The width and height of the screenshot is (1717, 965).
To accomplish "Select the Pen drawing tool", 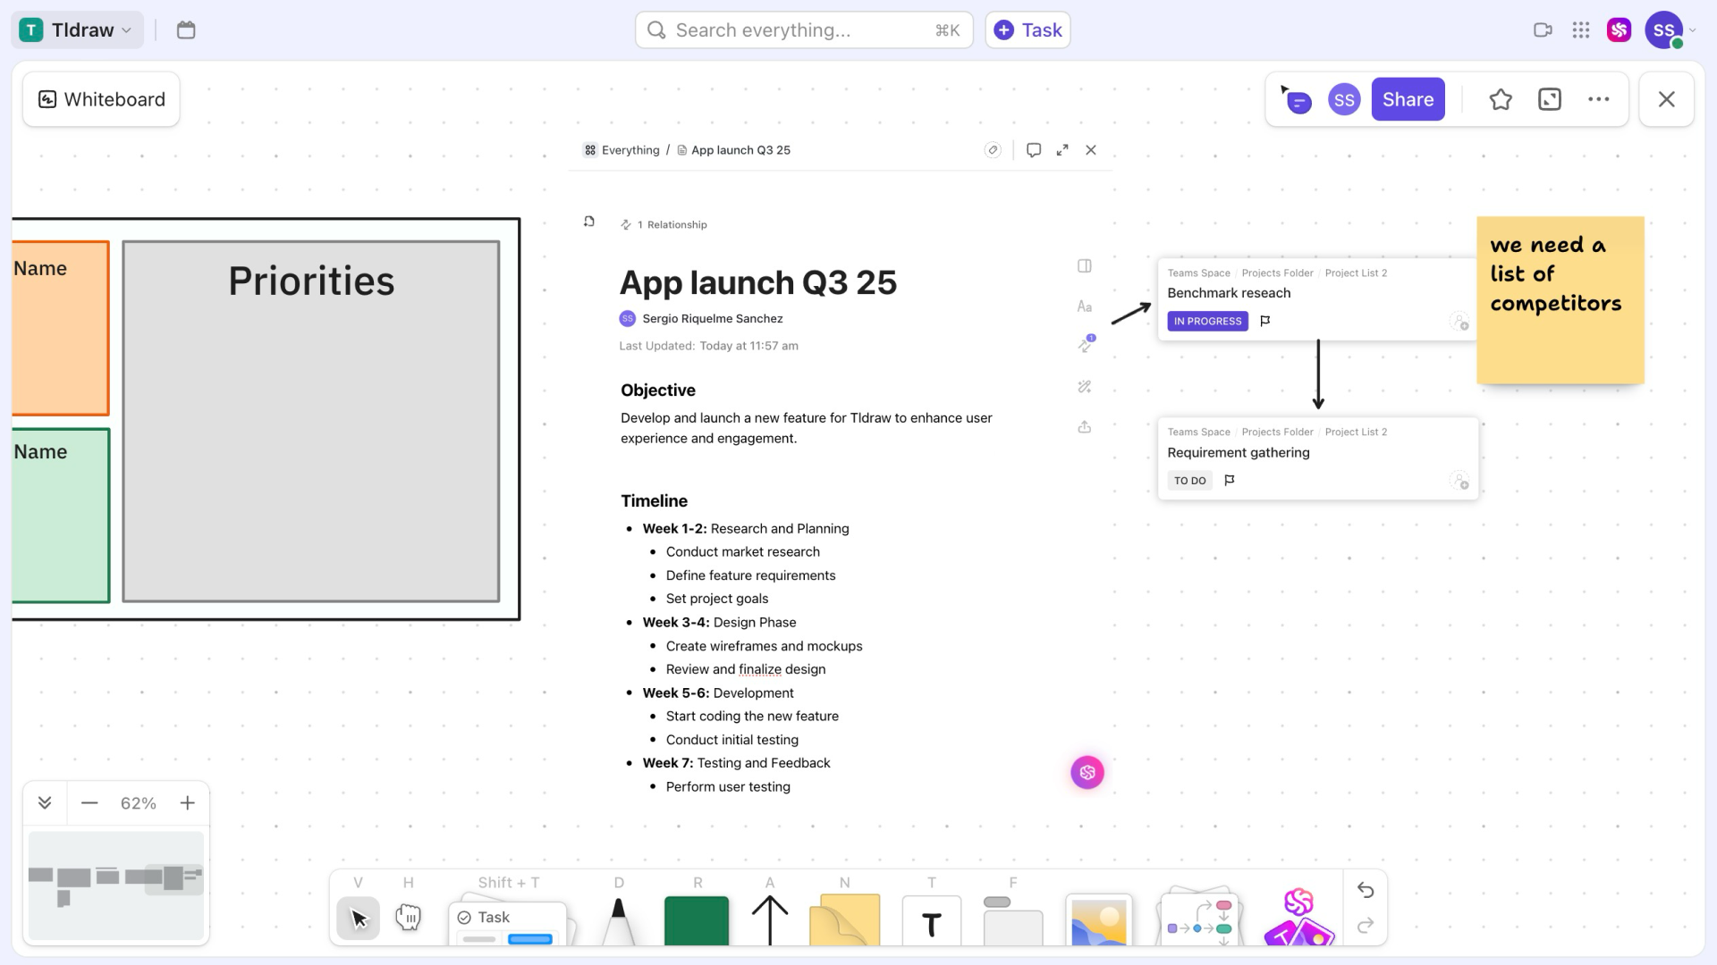I will pos(618,922).
